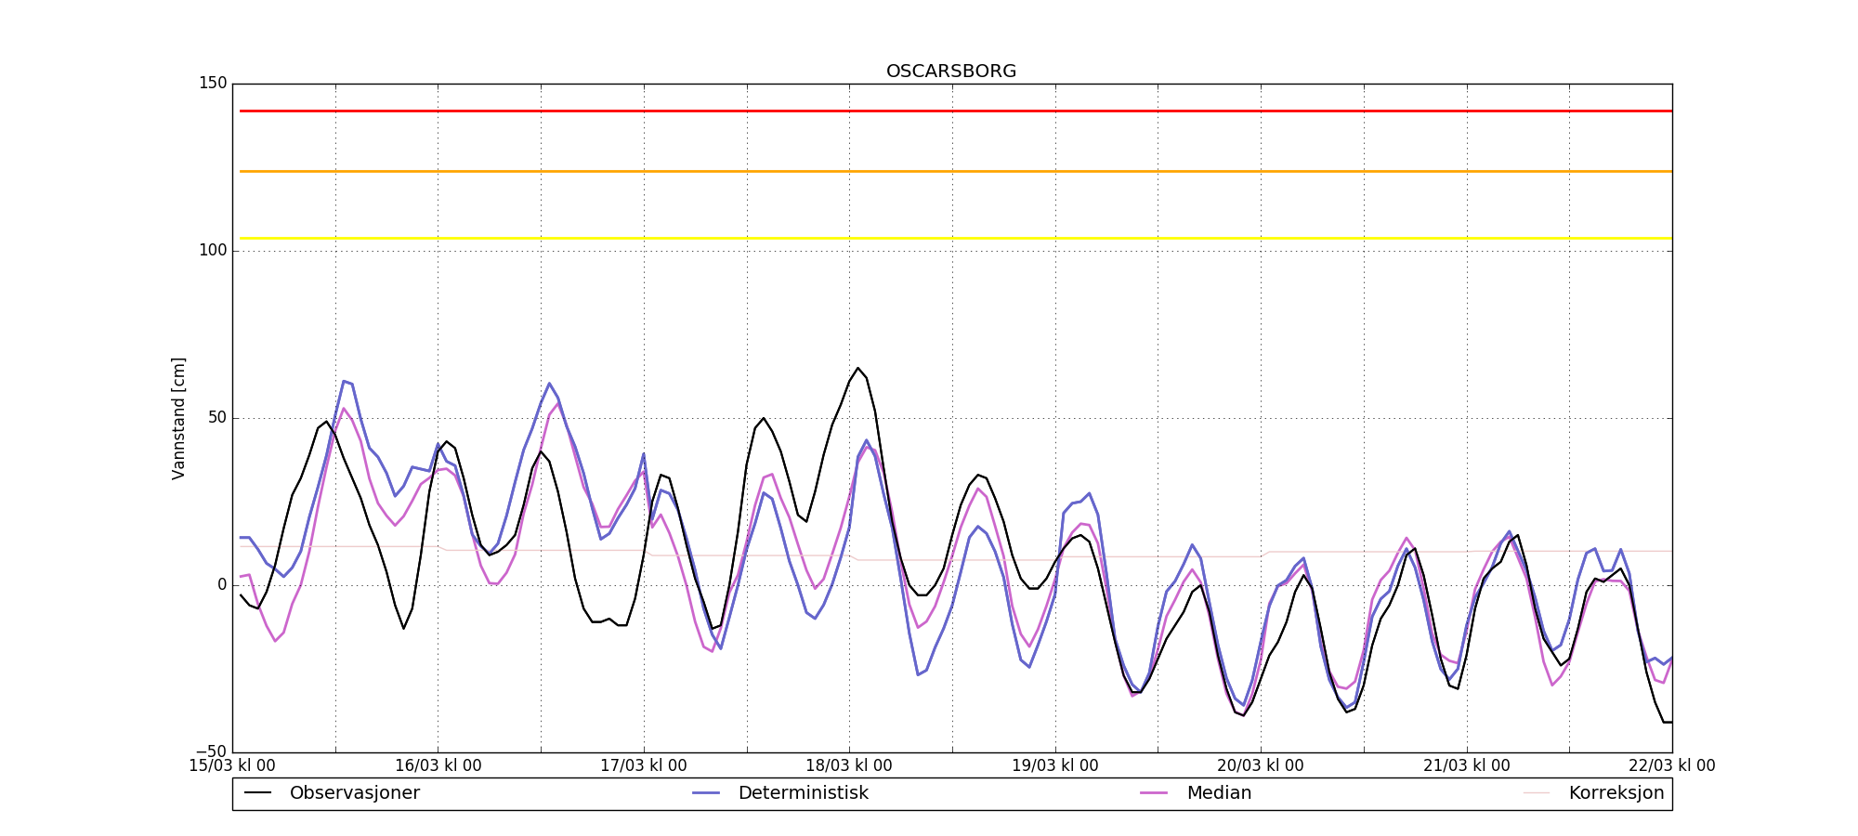Click the 20/03 kl 00 x-axis tick label
Viewport: 1858px width, 836px height.
coord(1261,766)
